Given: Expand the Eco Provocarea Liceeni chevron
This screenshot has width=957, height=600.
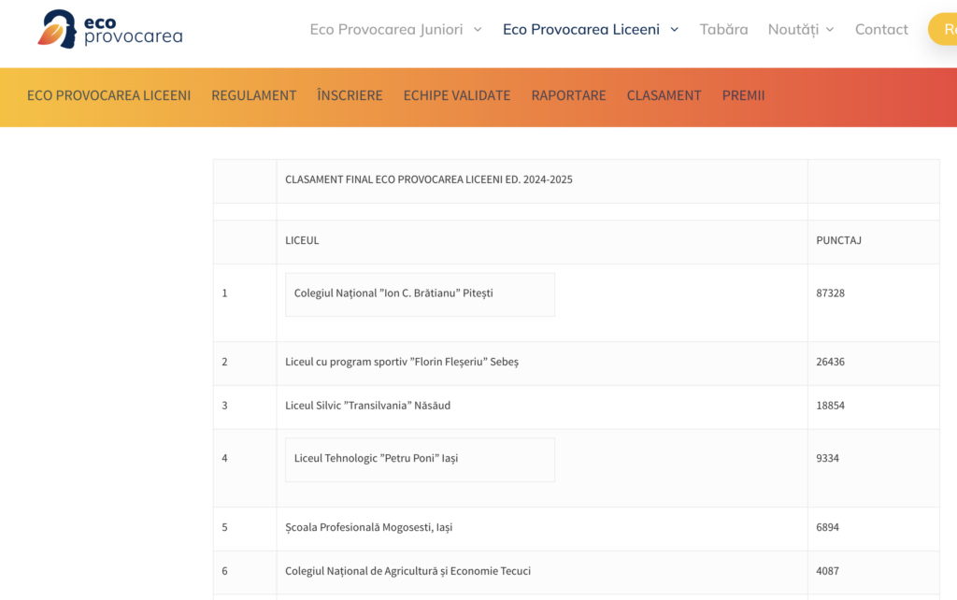Looking at the screenshot, I should pyautogui.click(x=675, y=29).
